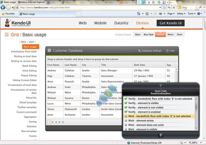Open a new blank tab button
Screen dimensions: 206x145
78,14
